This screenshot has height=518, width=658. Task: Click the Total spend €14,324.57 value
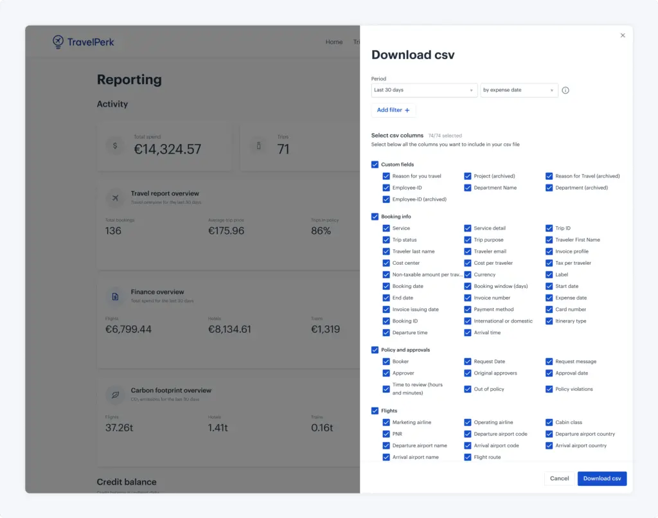pos(168,149)
